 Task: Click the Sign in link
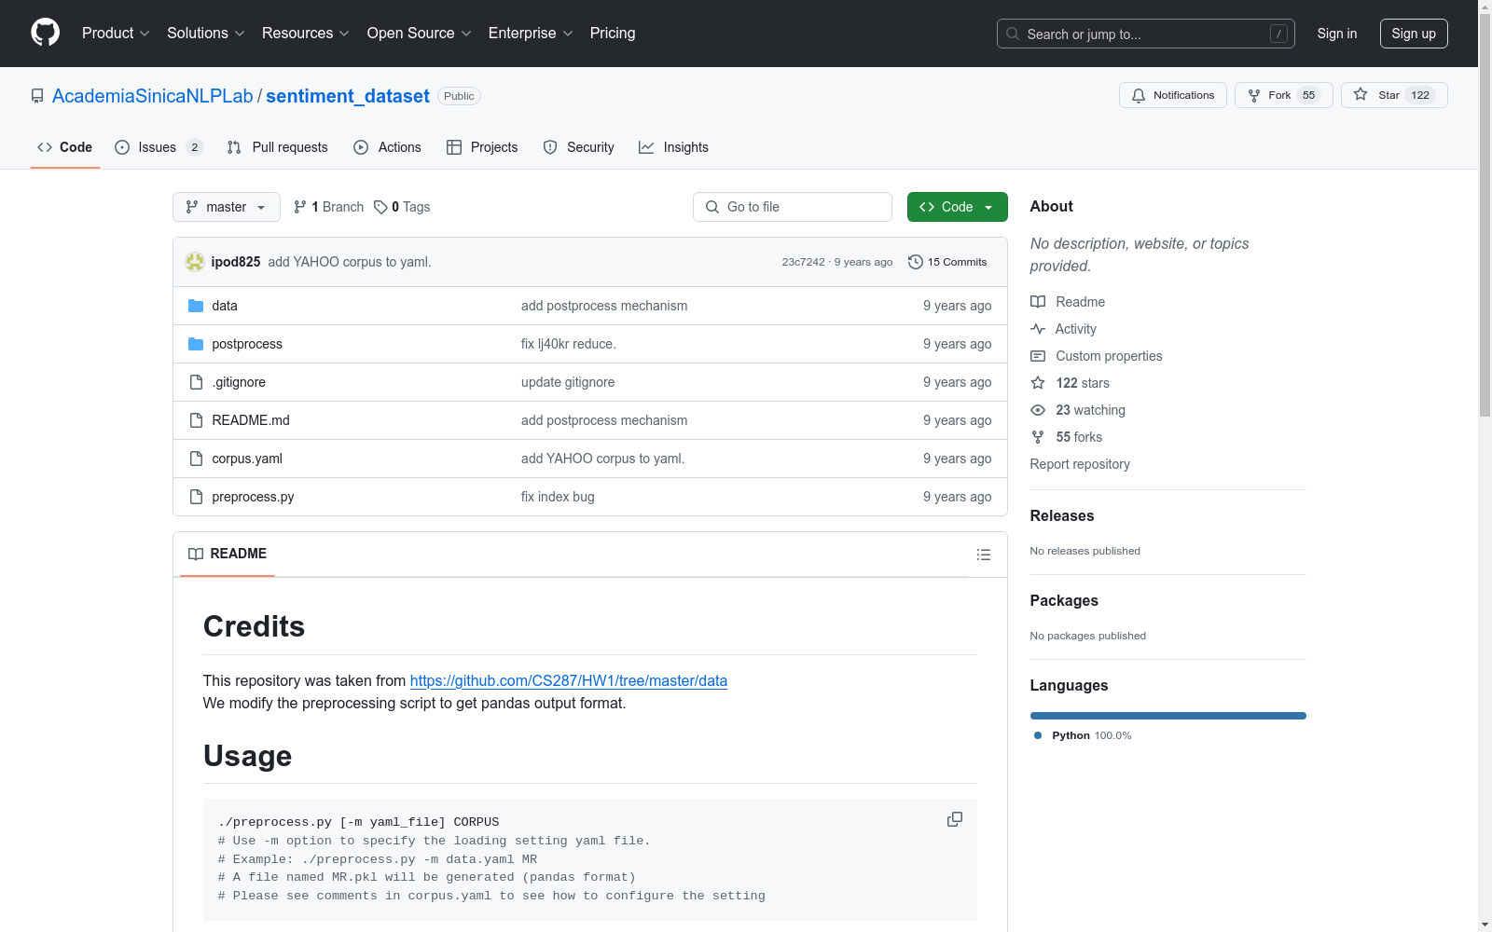[x=1336, y=34]
